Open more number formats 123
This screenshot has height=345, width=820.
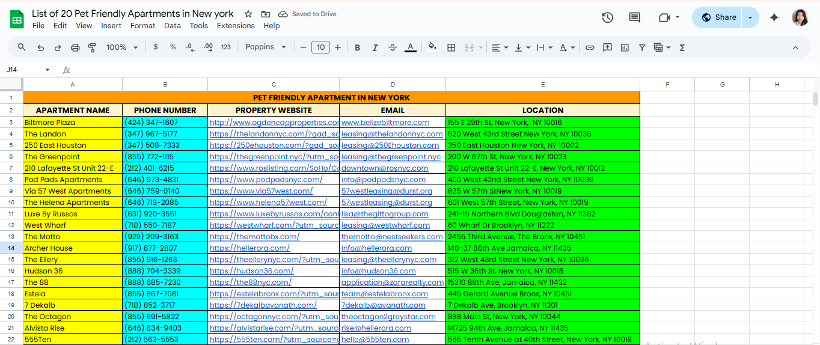tap(226, 47)
